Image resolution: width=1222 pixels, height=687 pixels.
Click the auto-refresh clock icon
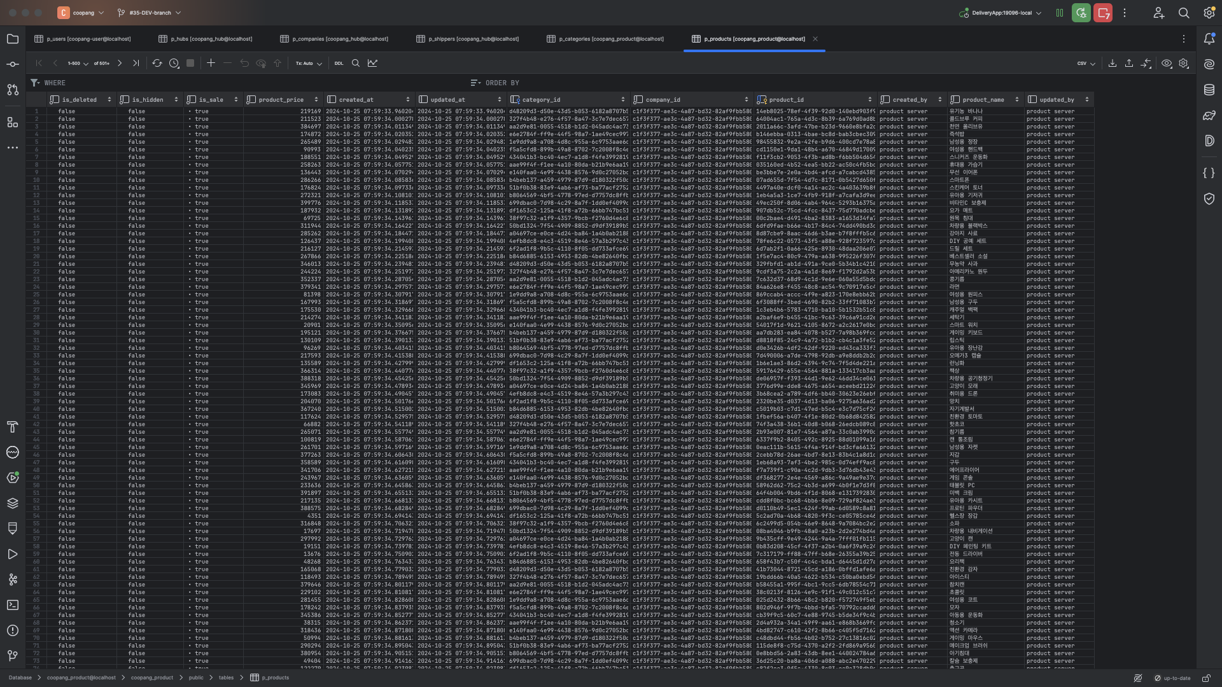point(174,63)
